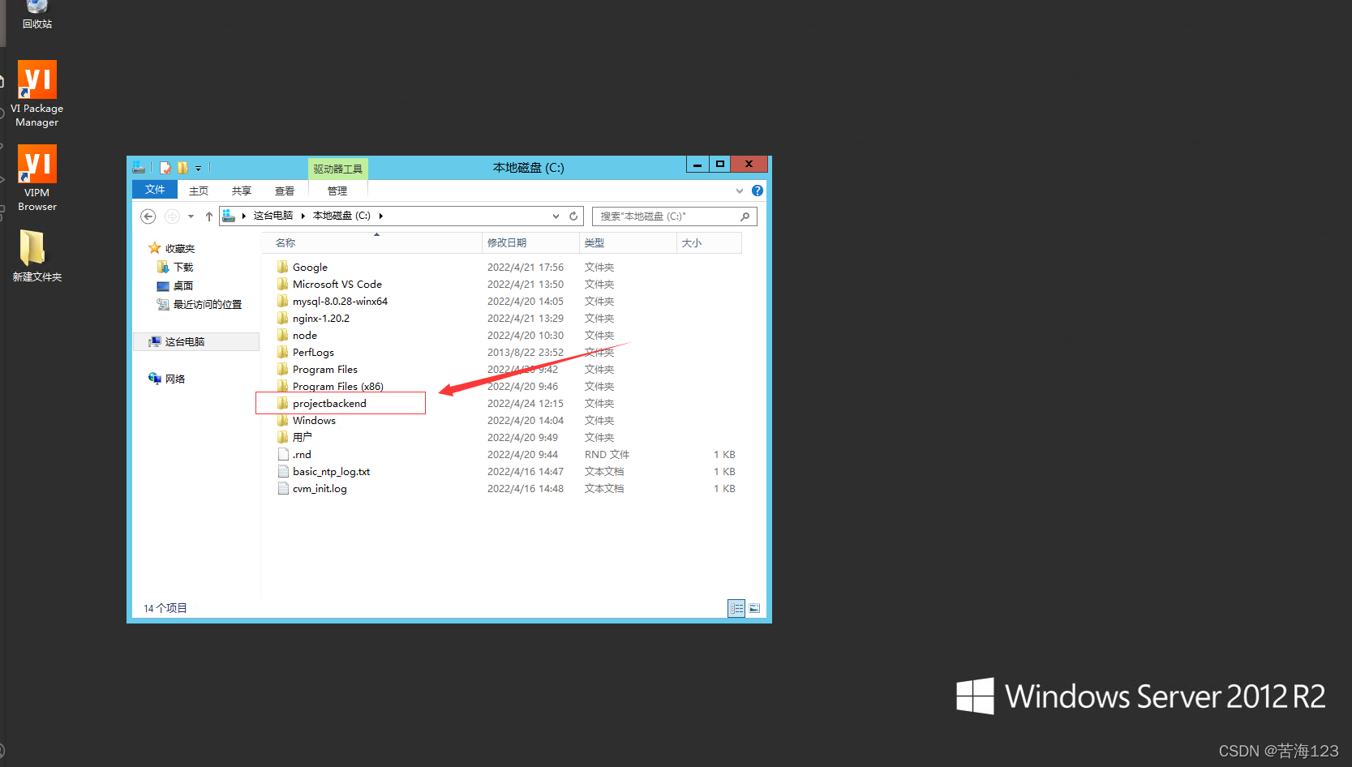
Task: Open Explorer help icon
Action: (x=758, y=191)
